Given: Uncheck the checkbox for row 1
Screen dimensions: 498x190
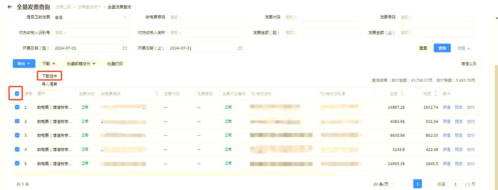Looking at the screenshot, I should coord(17,107).
